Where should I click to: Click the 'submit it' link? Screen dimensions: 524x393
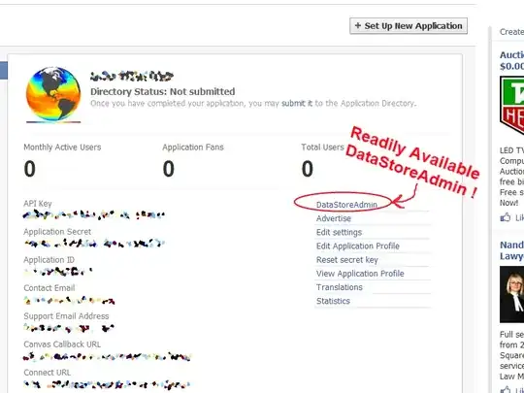click(x=297, y=103)
